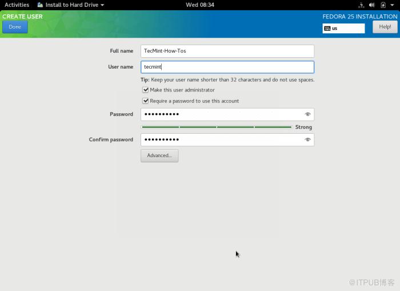
Task: Open the Advanced... user settings
Action: [159, 156]
